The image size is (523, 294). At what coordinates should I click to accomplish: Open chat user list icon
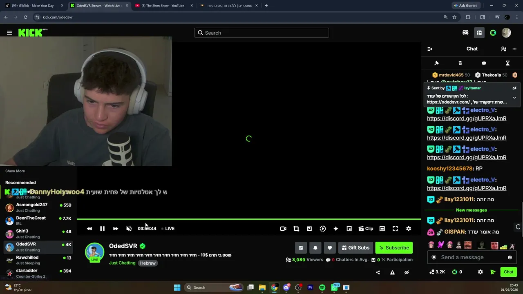(x=504, y=49)
